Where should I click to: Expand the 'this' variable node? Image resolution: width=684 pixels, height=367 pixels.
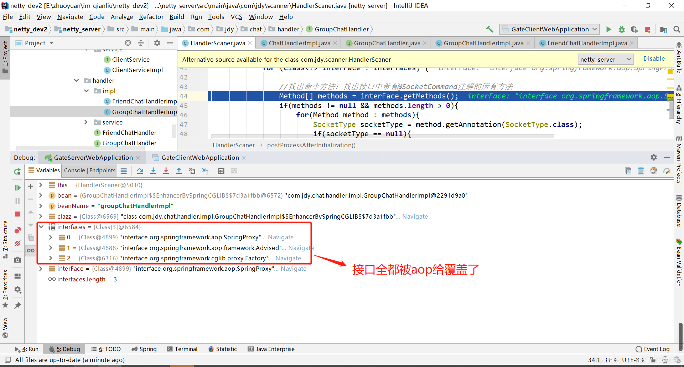41,185
